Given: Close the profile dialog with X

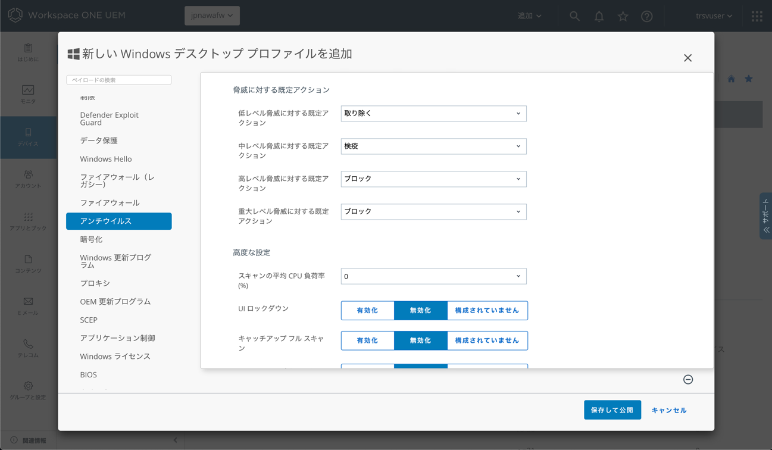Looking at the screenshot, I should coord(687,58).
